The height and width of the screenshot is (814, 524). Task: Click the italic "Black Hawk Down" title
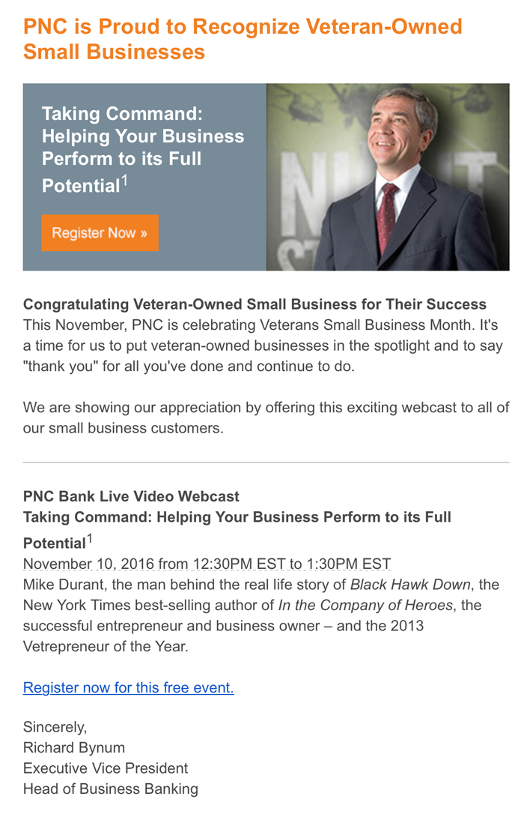pyautogui.click(x=410, y=585)
